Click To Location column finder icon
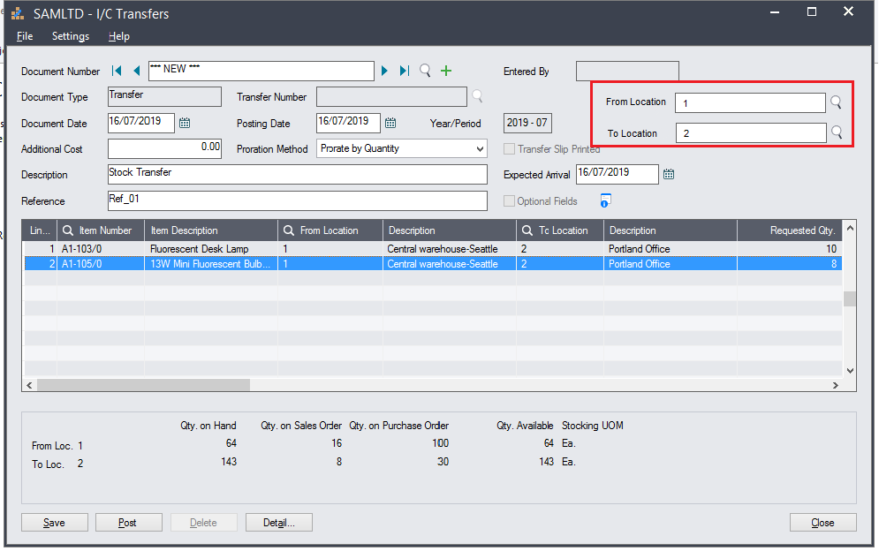Image resolution: width=879 pixels, height=551 pixels. click(x=527, y=230)
